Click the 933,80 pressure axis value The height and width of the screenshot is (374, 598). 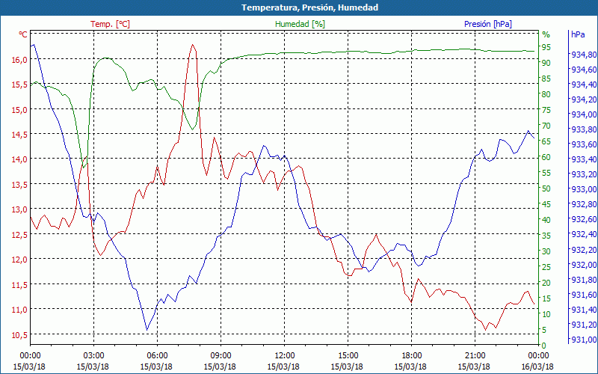[584, 129]
